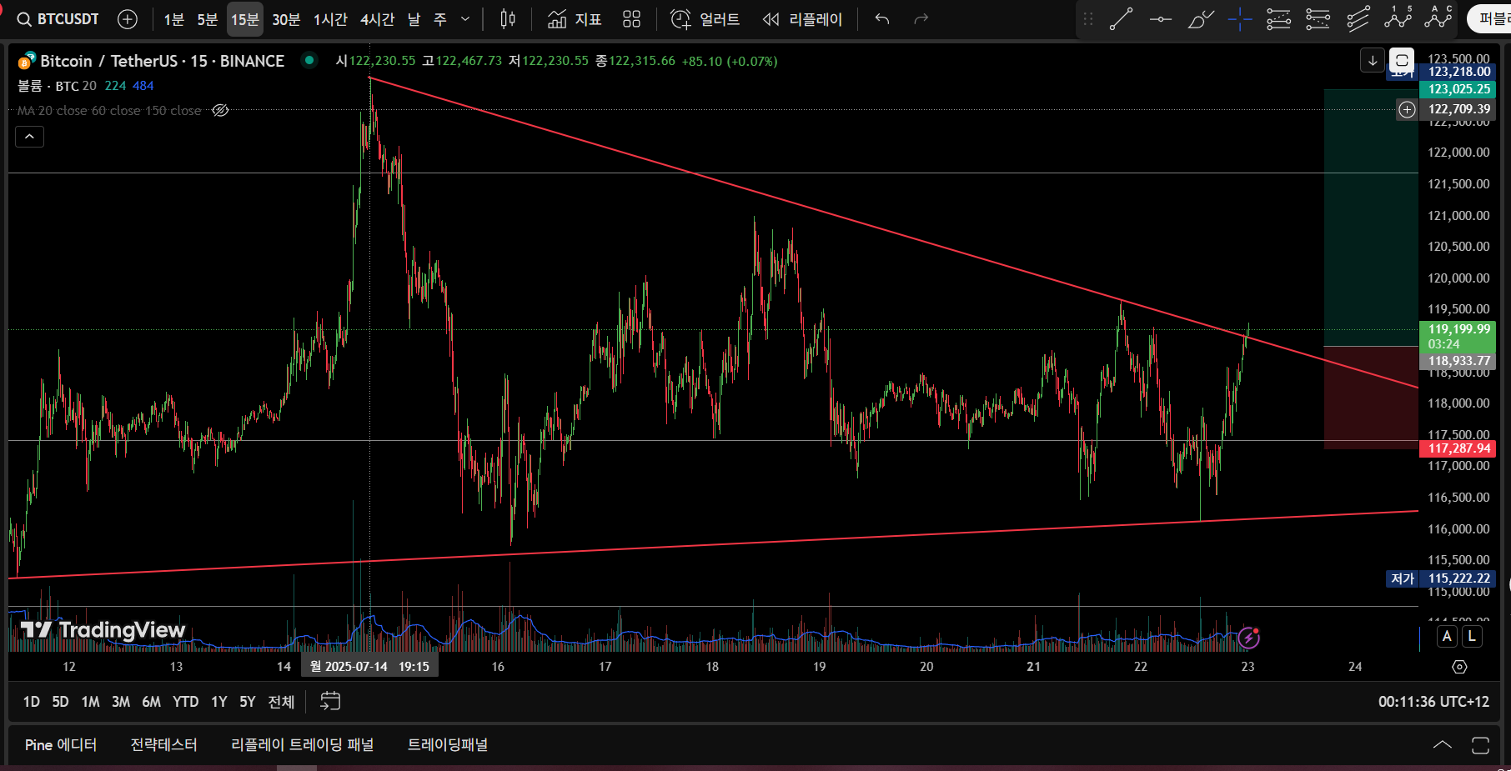The image size is (1511, 771).
Task: Select the brush drawing tool
Action: coord(1200,19)
